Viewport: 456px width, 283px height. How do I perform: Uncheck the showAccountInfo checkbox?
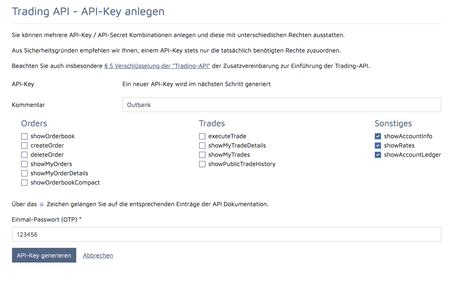(378, 137)
